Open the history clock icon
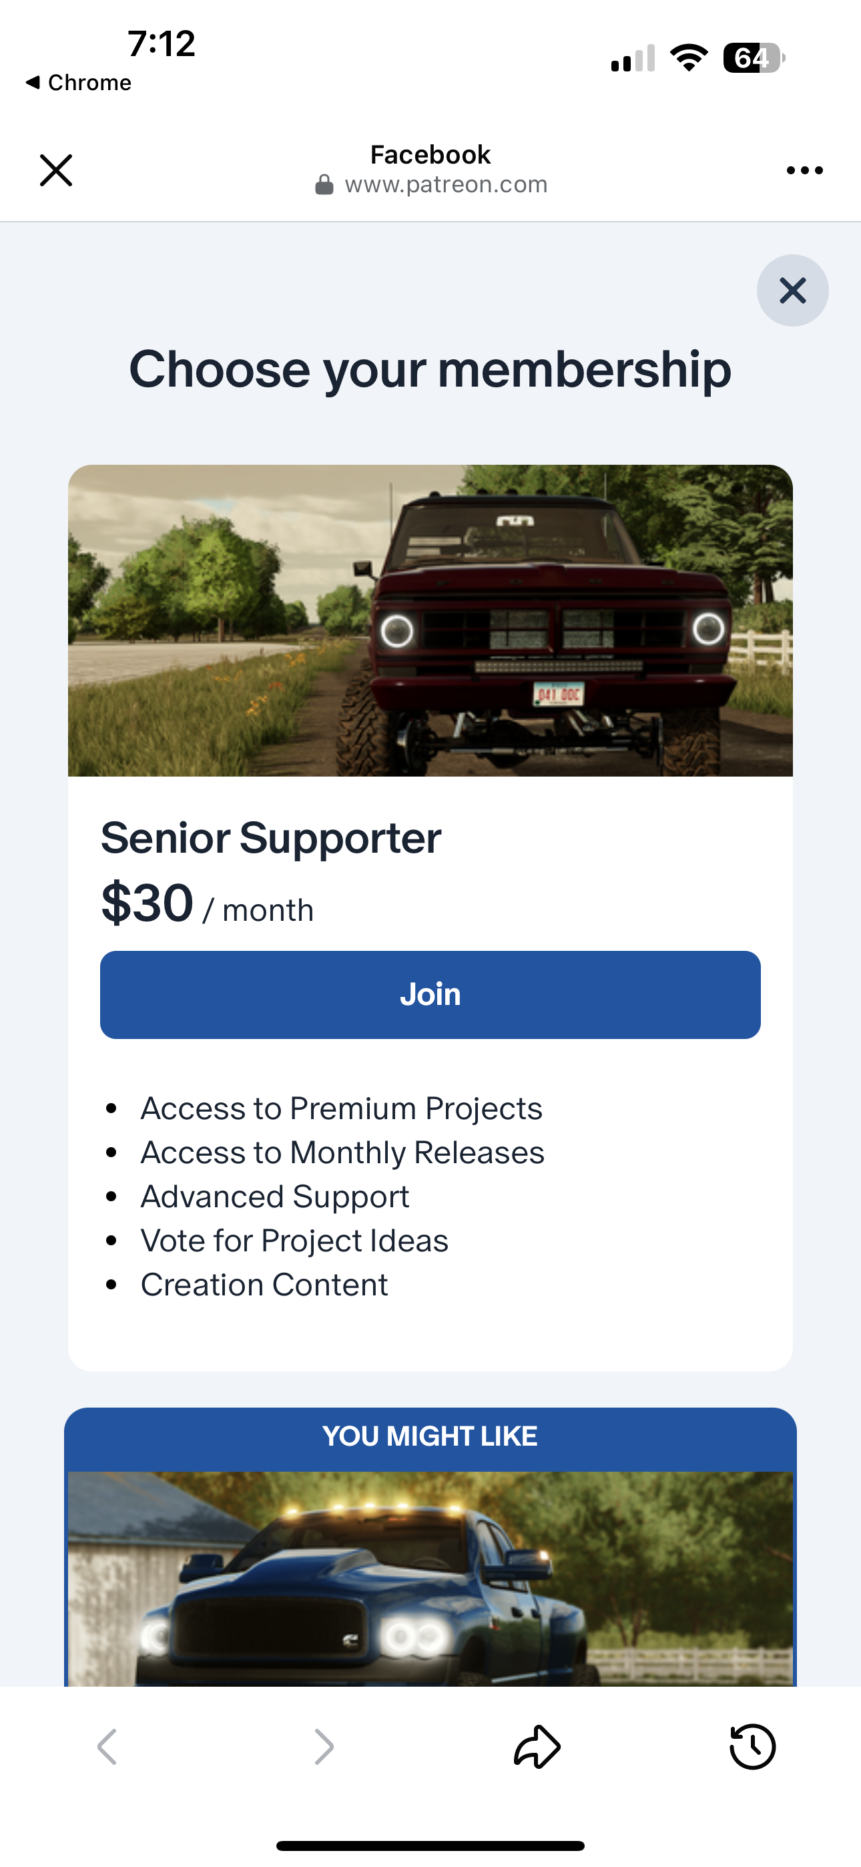 tap(752, 1746)
